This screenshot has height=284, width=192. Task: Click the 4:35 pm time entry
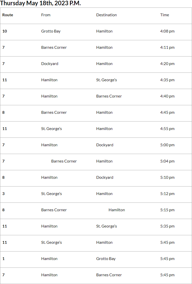coord(167,80)
